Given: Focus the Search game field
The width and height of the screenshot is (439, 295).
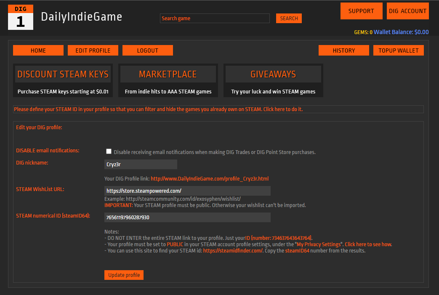Looking at the screenshot, I should click(x=215, y=18).
